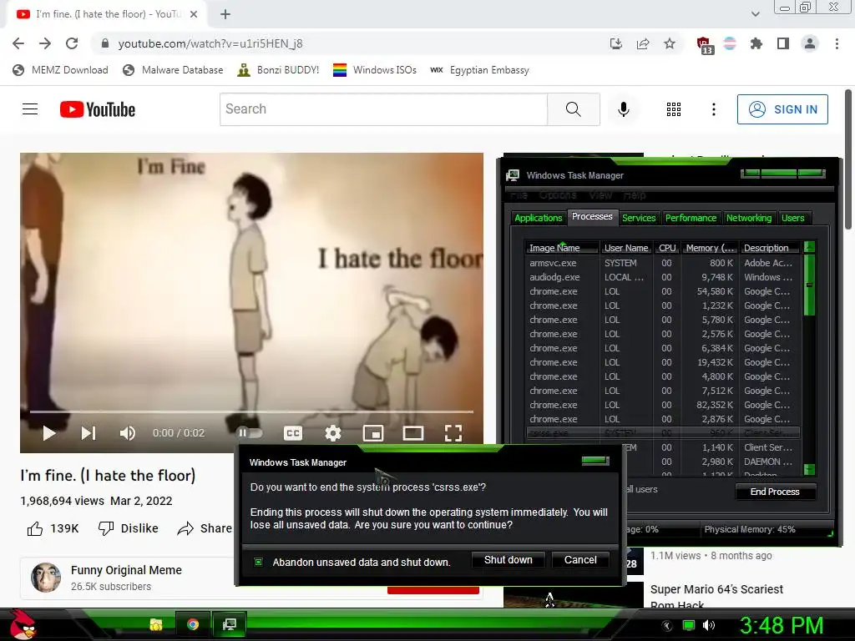Open Chrome from the taskbar
The image size is (855, 641).
click(x=193, y=624)
